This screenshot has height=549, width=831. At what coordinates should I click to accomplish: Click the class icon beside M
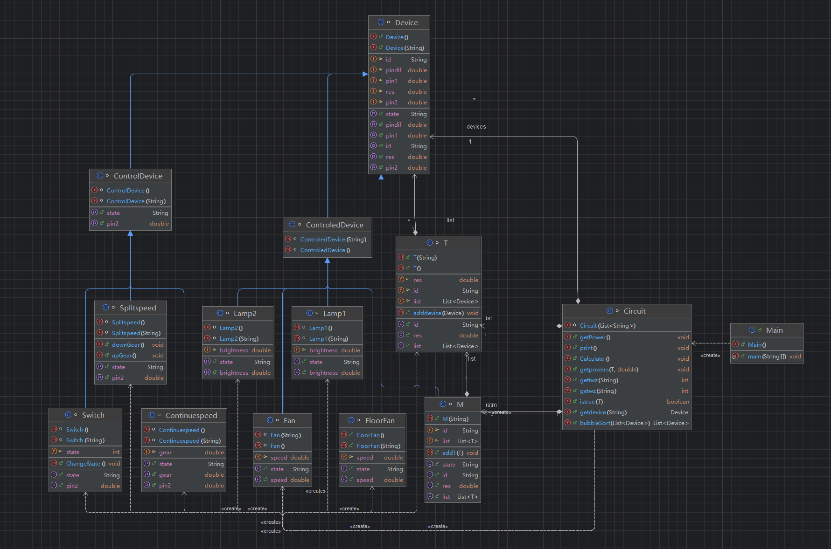coord(443,404)
